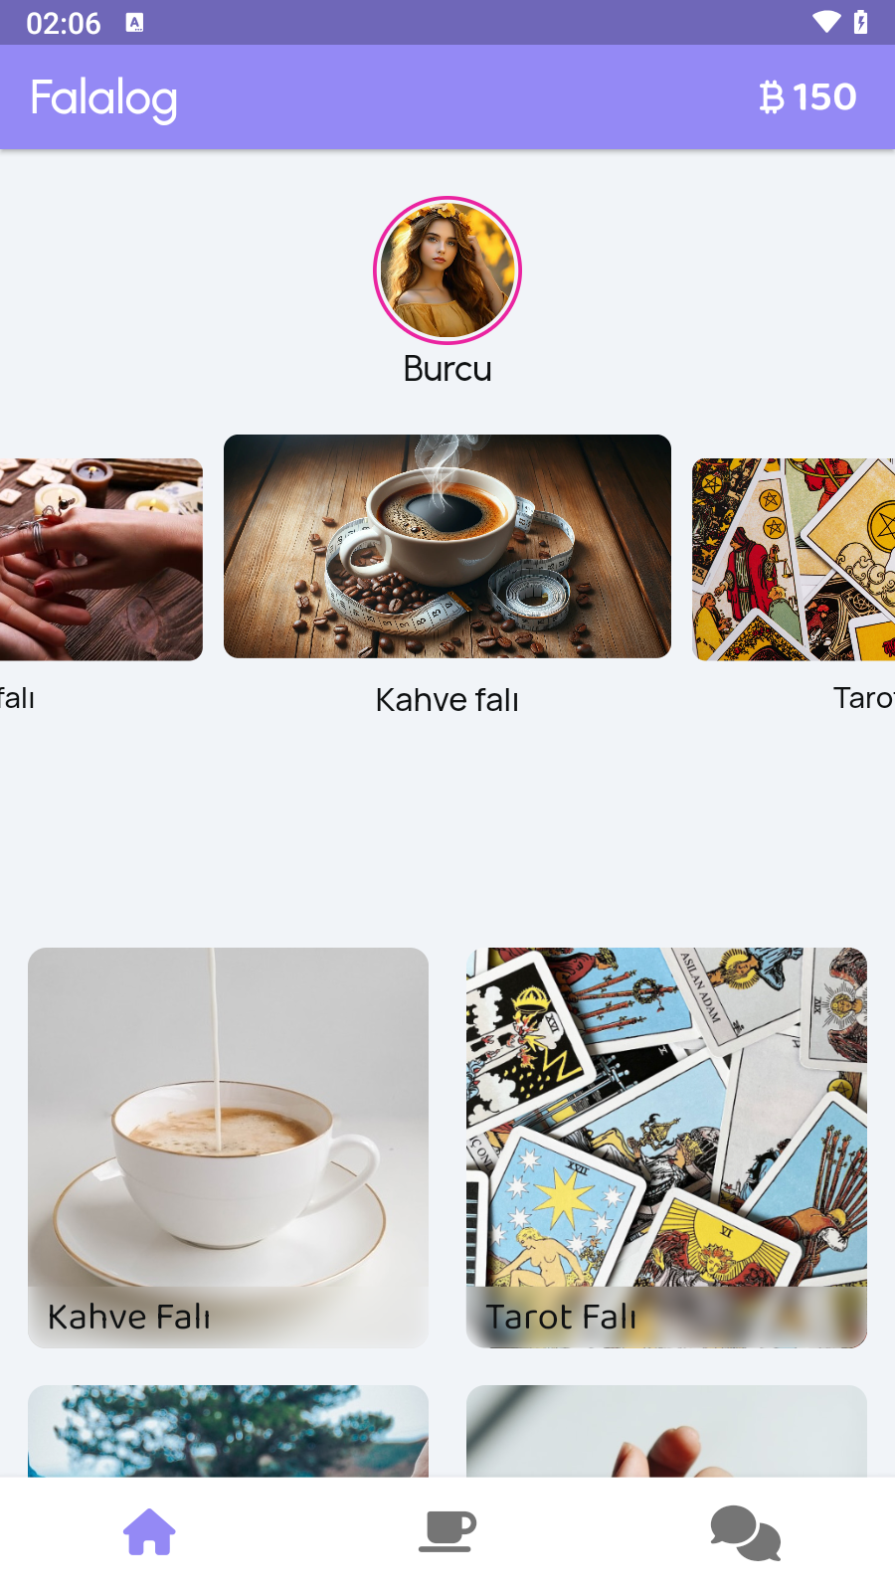This screenshot has height=1591, width=895.
Task: Open the Tarot Falı grid card
Action: coord(666,1148)
